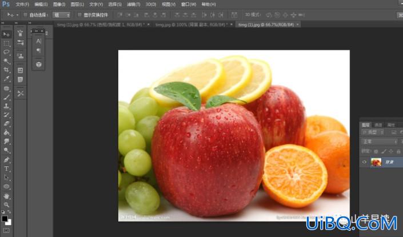The width and height of the screenshot is (403, 237).
Task: Toggle lock transparent pixels in Layers panel
Action: [x=376, y=151]
